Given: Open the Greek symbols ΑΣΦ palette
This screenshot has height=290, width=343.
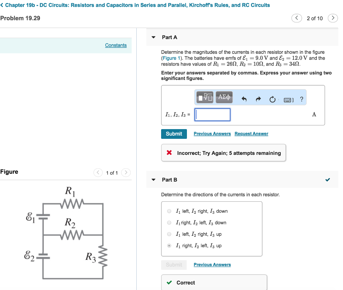Looking at the screenshot, I should tap(224, 97).
